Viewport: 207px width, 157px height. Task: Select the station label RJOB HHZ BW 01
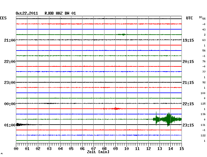[60, 13]
